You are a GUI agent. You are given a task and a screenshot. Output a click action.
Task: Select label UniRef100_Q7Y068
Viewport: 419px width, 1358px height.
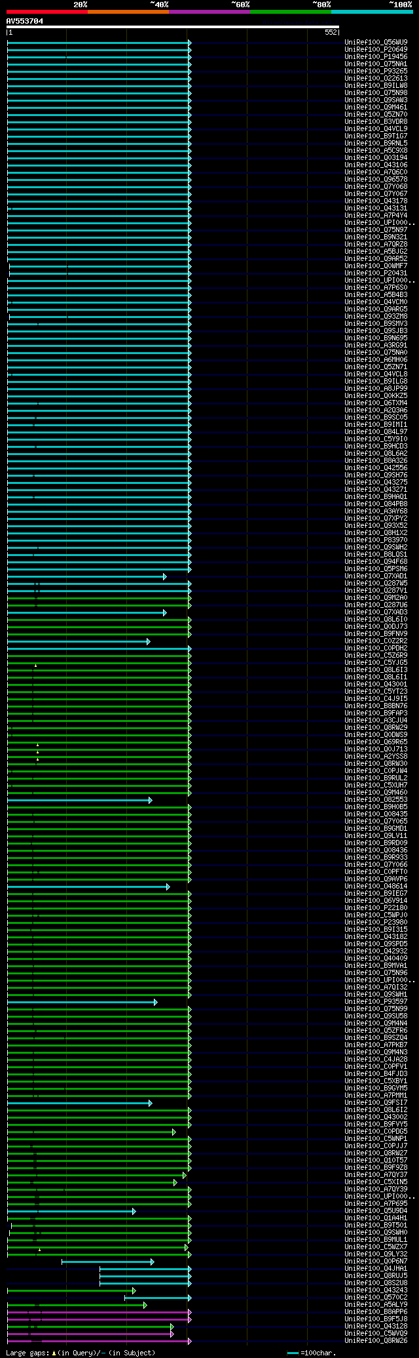tap(376, 186)
